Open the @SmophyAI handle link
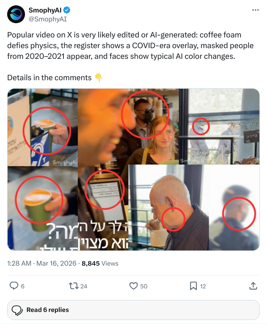Image resolution: width=267 pixels, height=324 pixels. (48, 19)
